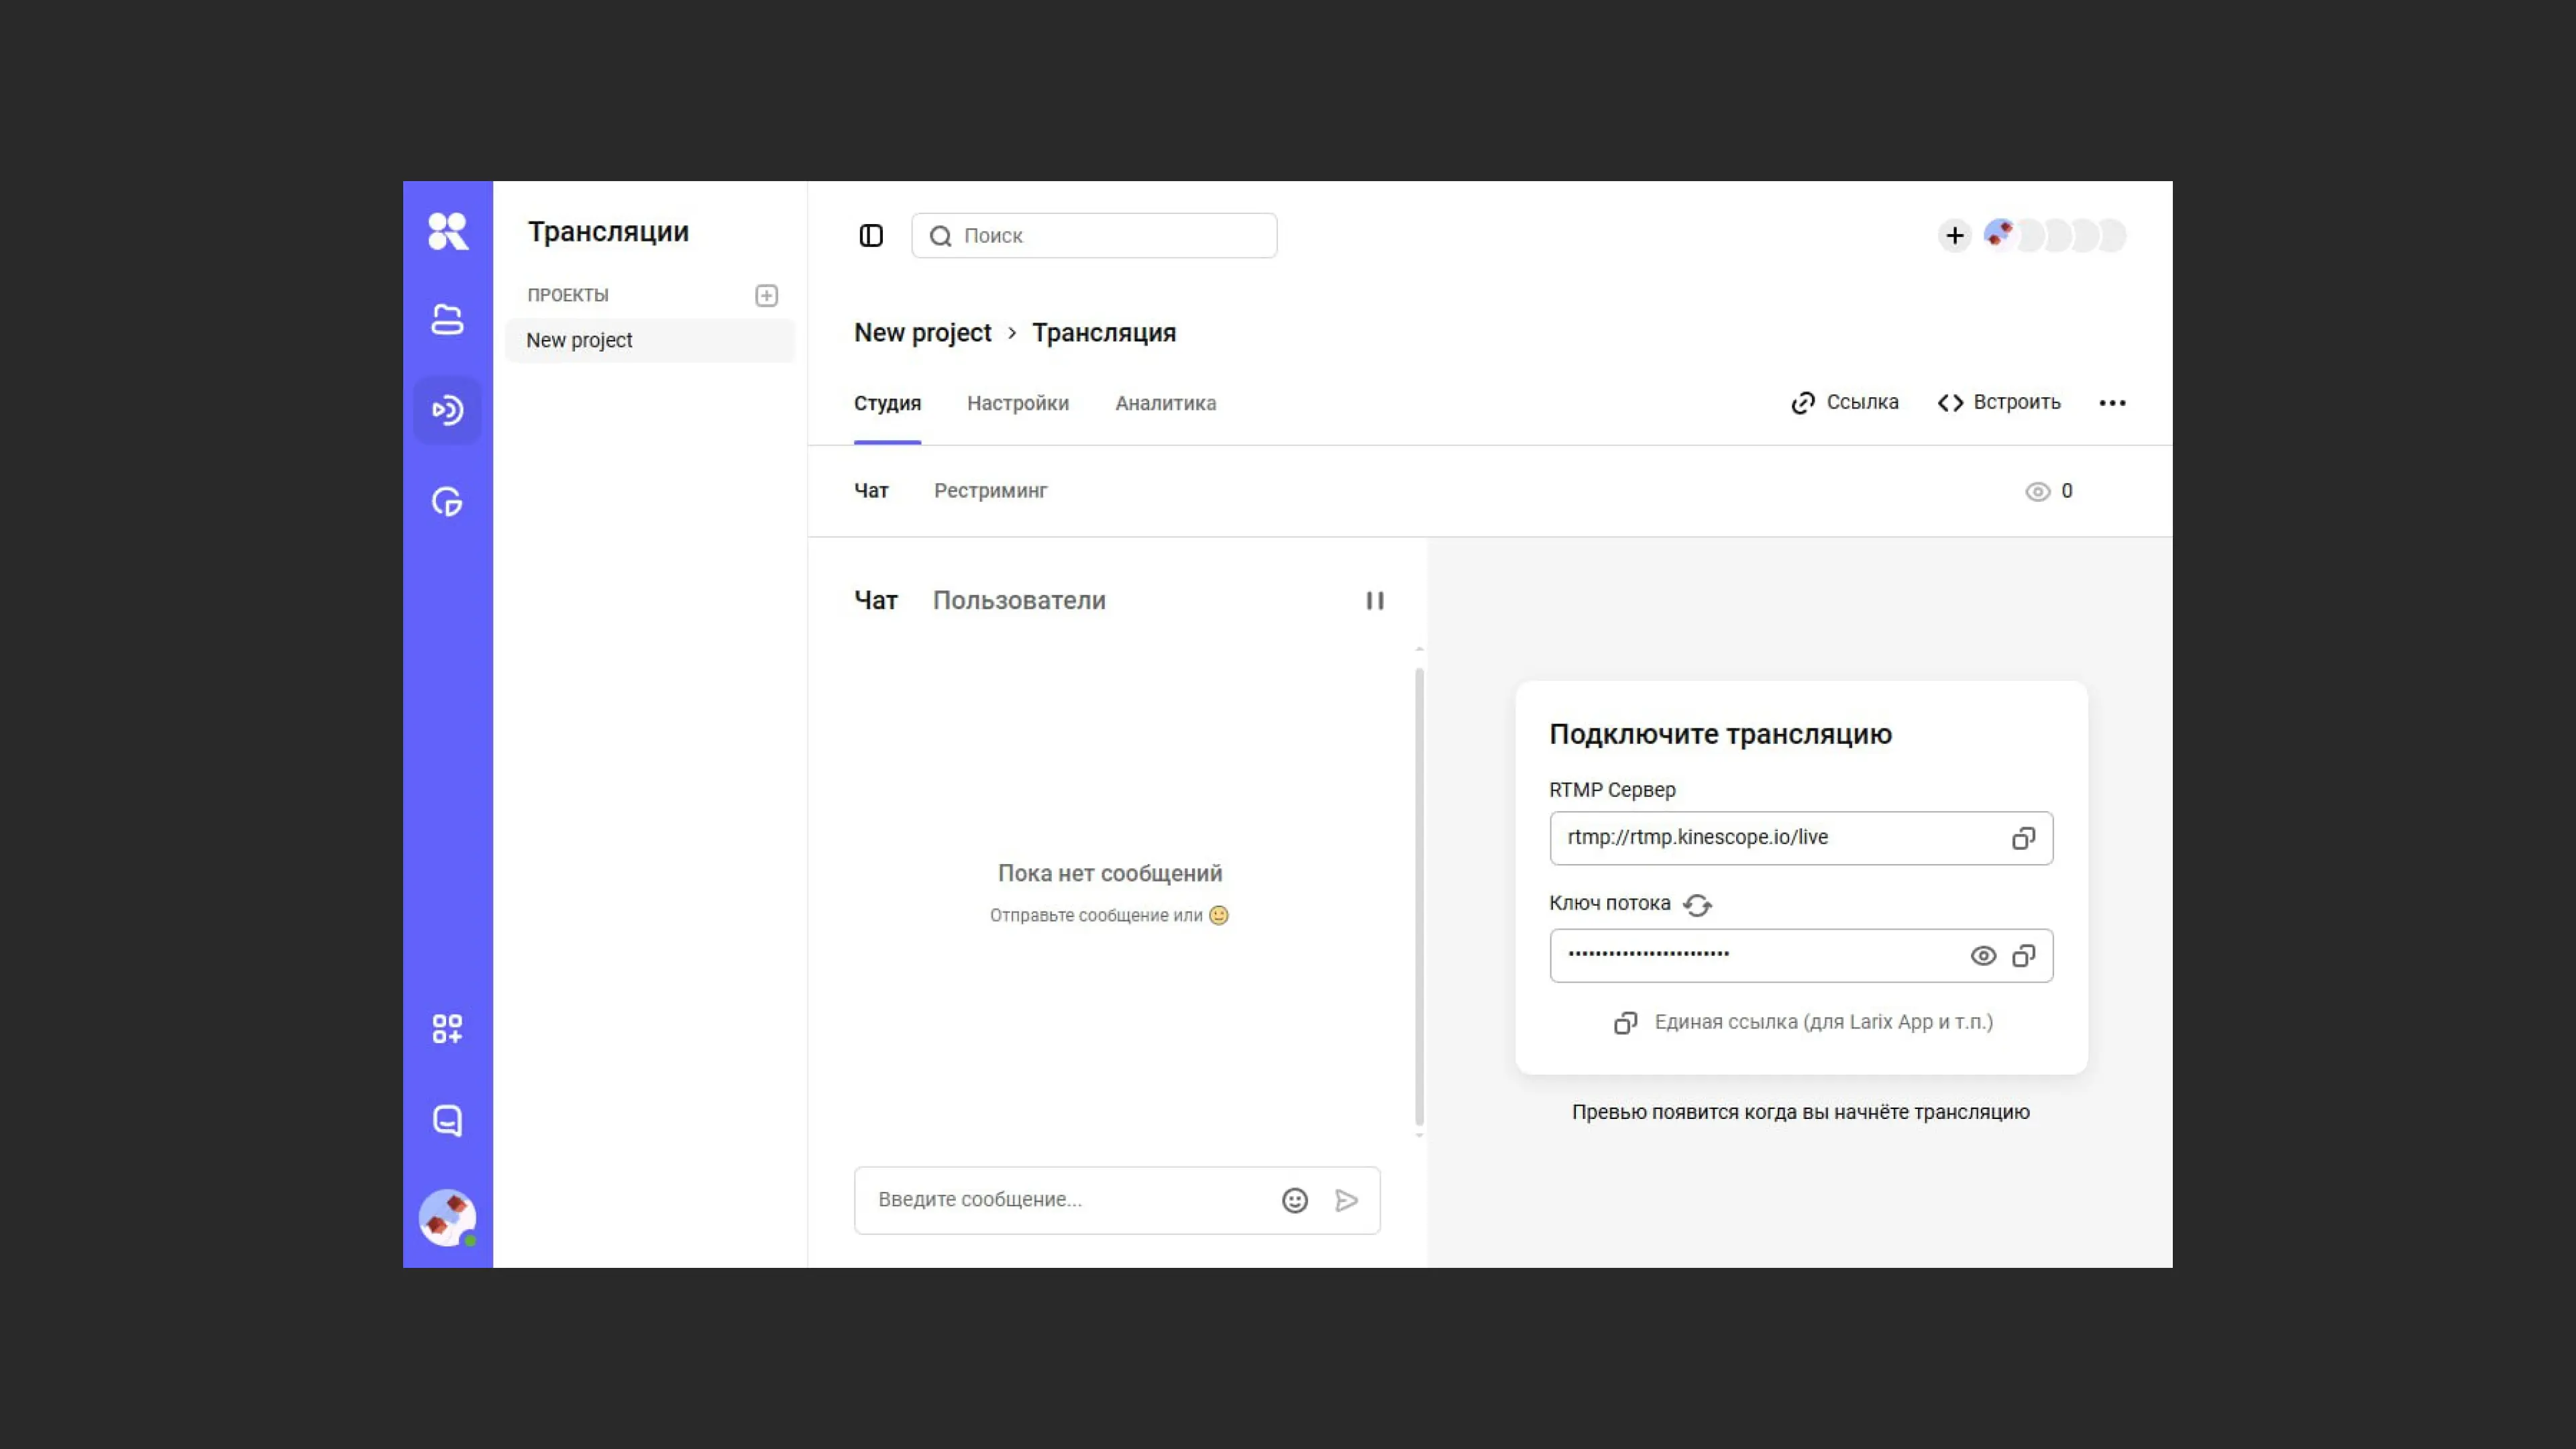This screenshot has height=1449, width=2576.
Task: Open the apps/integrations grid icon in sidebar
Action: [x=447, y=1028]
